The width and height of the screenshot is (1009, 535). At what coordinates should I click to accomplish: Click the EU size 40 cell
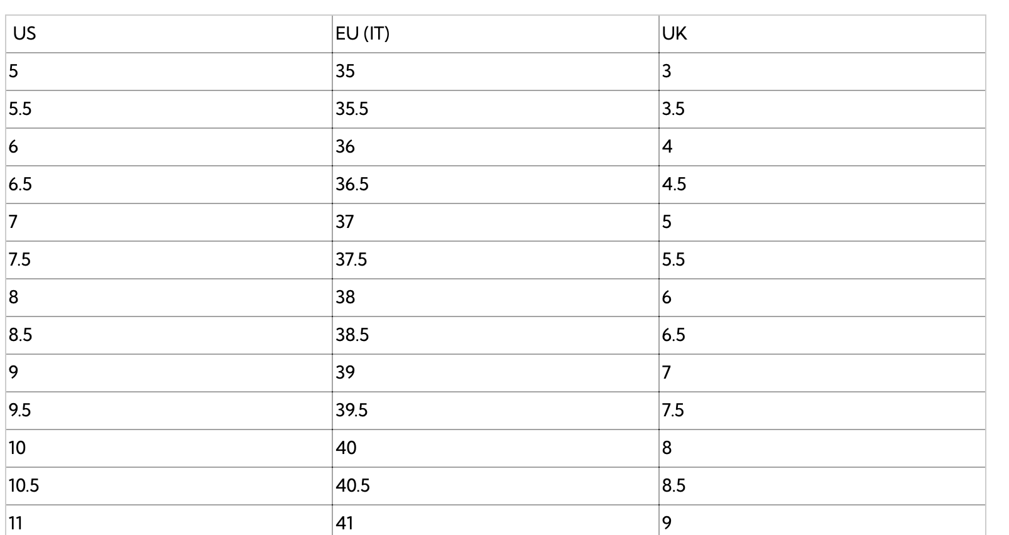click(x=346, y=448)
